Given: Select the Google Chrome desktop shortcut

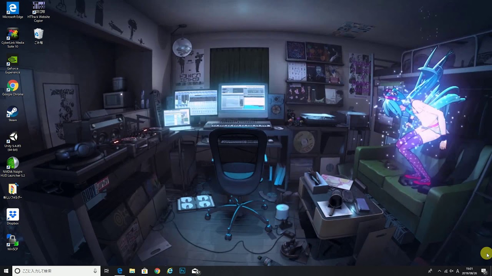Looking at the screenshot, I should tap(13, 88).
